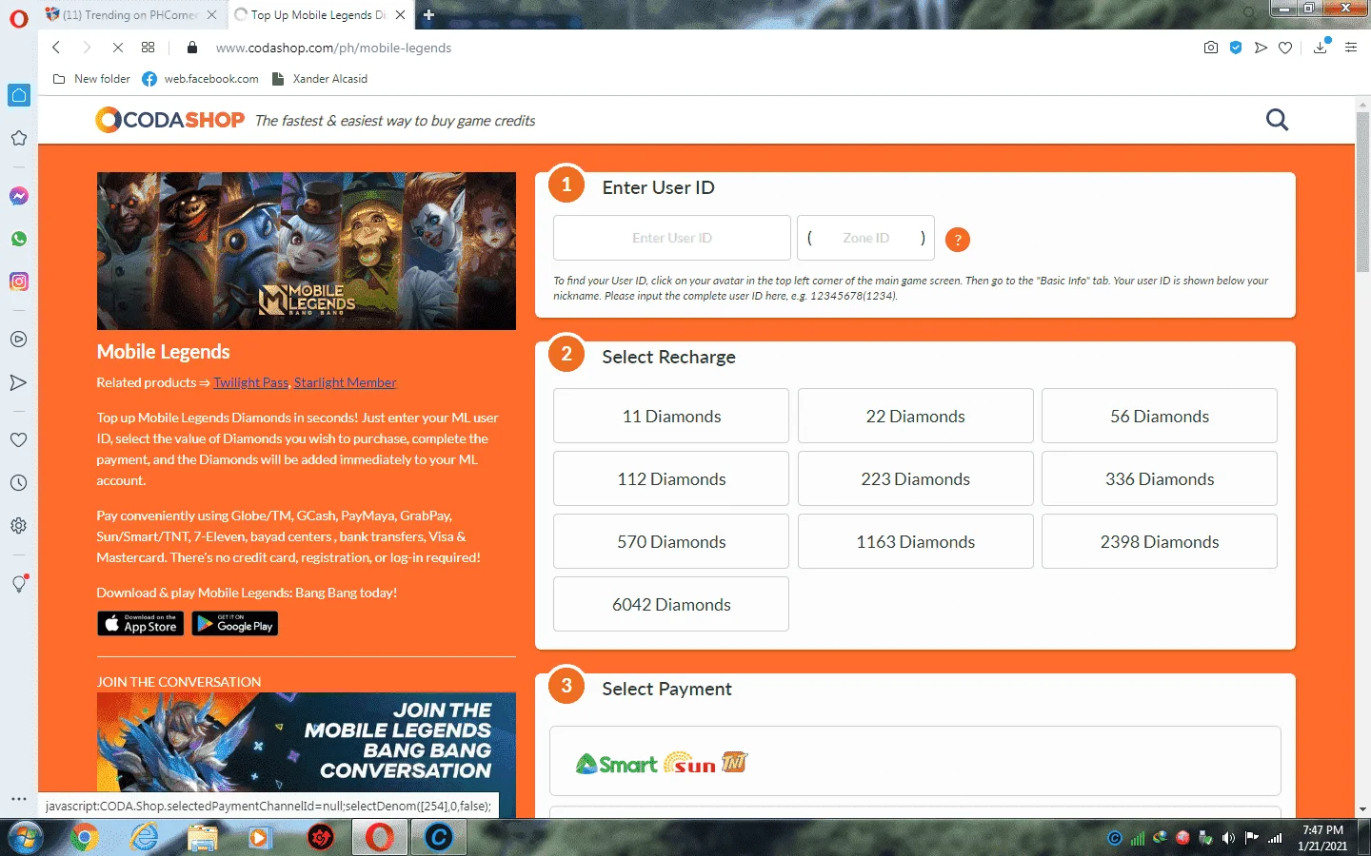Open My Flow arrow in the sidebar

(x=19, y=382)
